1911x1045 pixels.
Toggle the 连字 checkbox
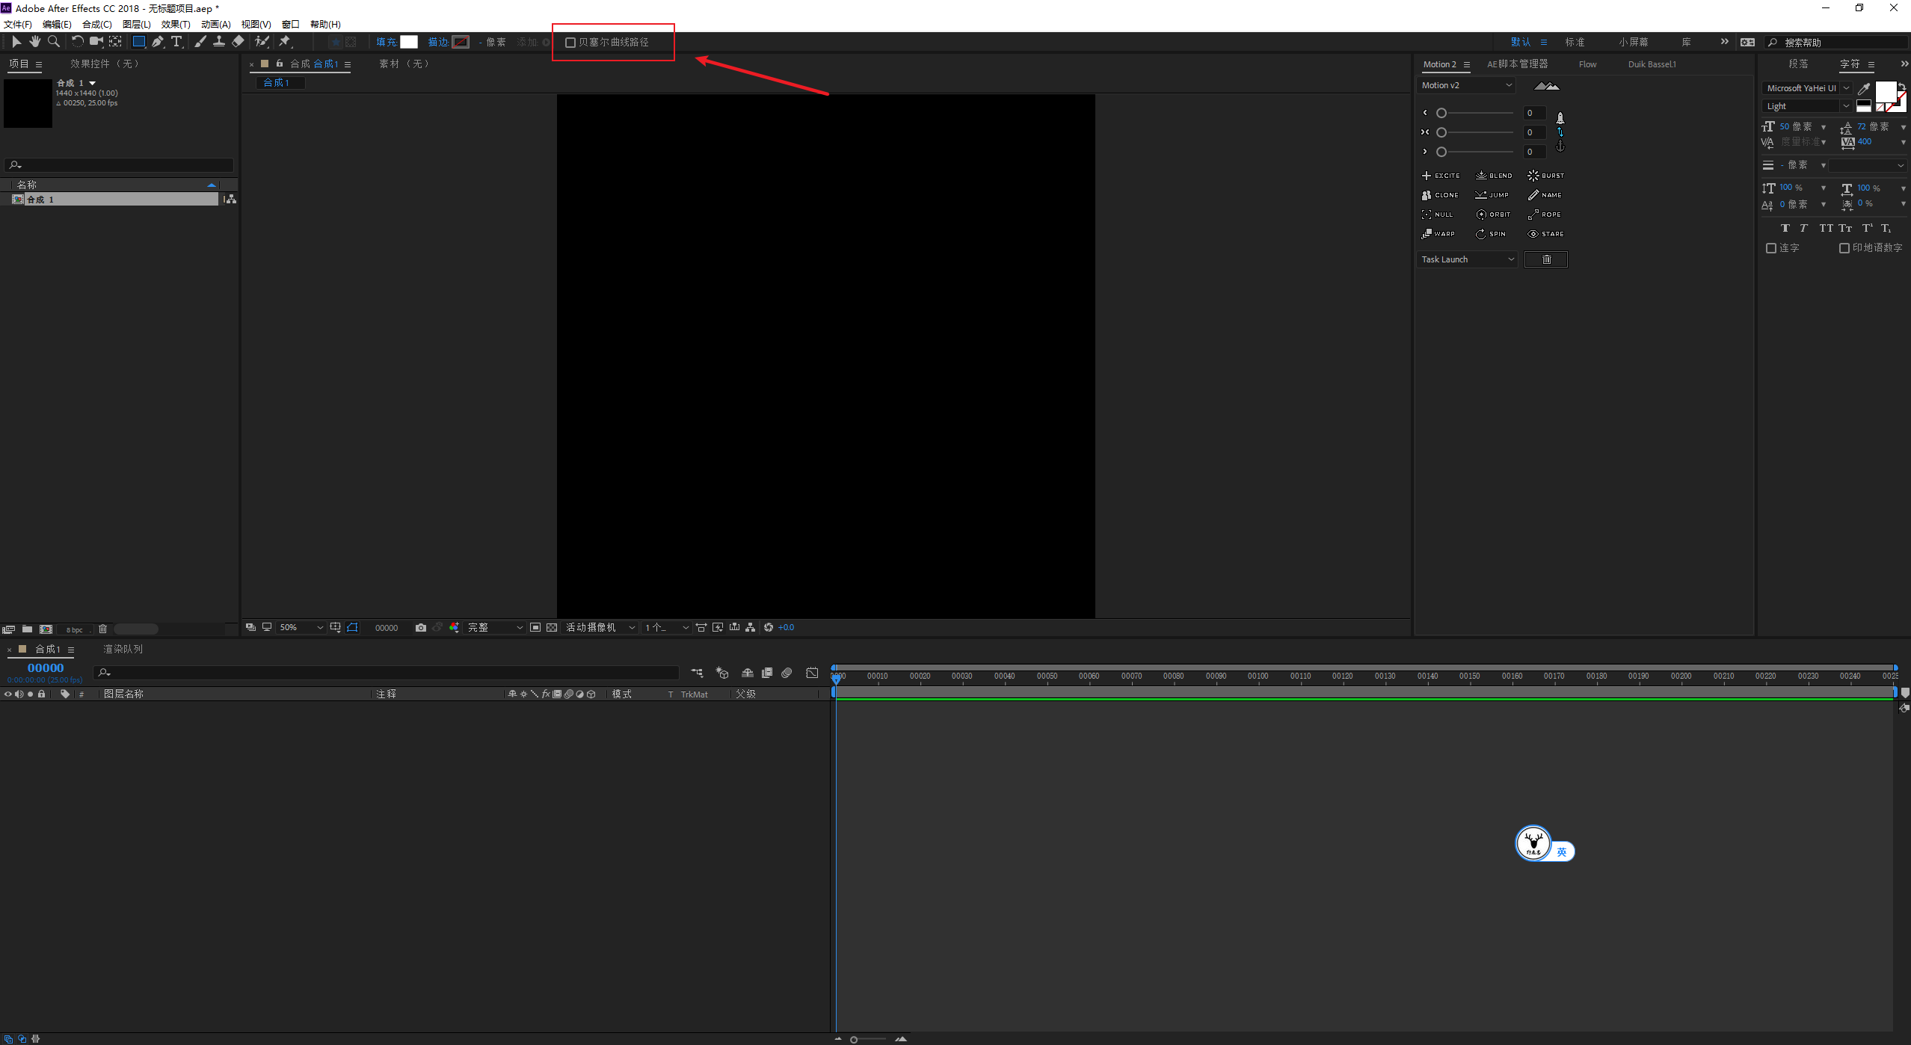click(x=1771, y=248)
